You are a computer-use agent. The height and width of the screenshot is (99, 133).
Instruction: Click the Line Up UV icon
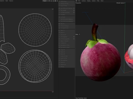[59, 35]
